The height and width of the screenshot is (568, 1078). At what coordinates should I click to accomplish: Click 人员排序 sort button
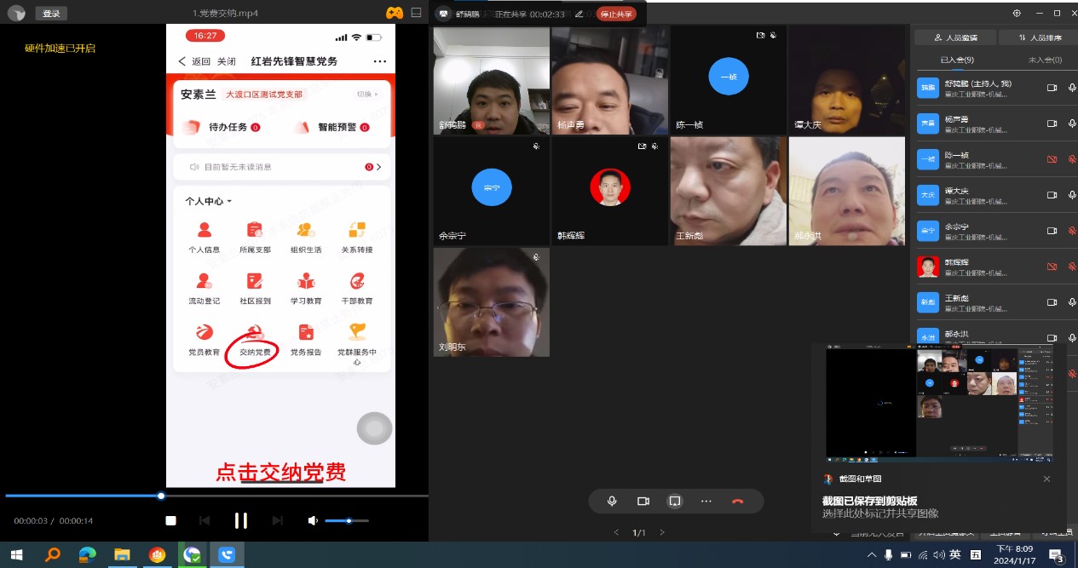[x=1038, y=37]
